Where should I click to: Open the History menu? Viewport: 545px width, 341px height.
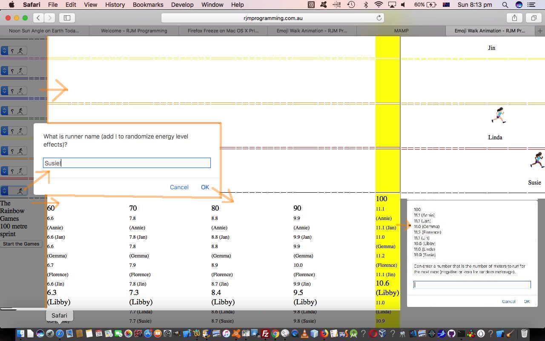[x=115, y=5]
